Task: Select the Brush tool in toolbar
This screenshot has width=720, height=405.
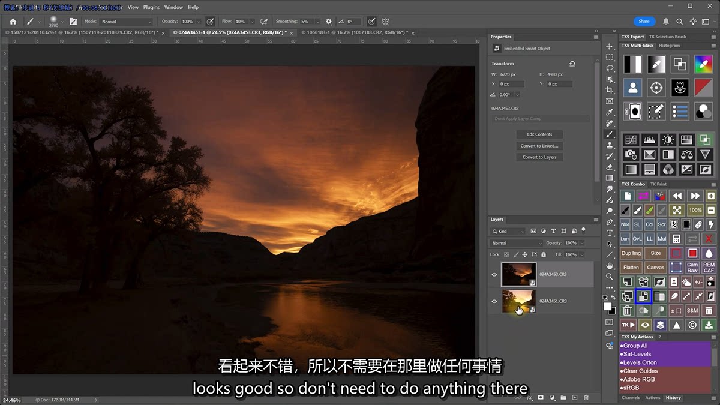Action: coord(610,134)
